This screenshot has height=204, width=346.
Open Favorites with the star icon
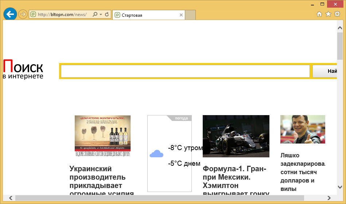[328, 14]
